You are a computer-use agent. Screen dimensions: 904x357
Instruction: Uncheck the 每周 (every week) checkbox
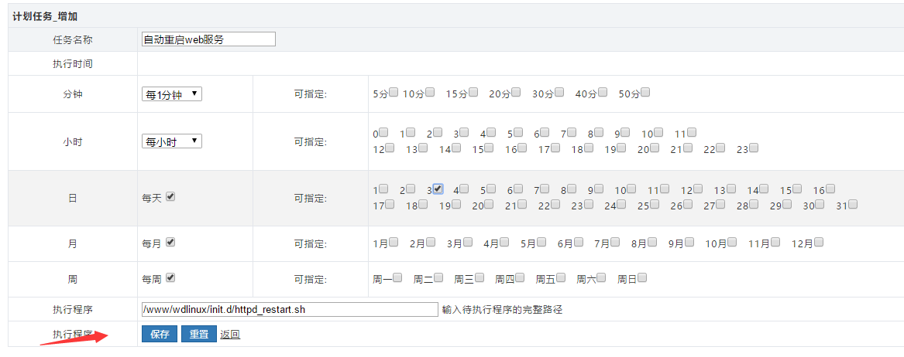coord(170,278)
